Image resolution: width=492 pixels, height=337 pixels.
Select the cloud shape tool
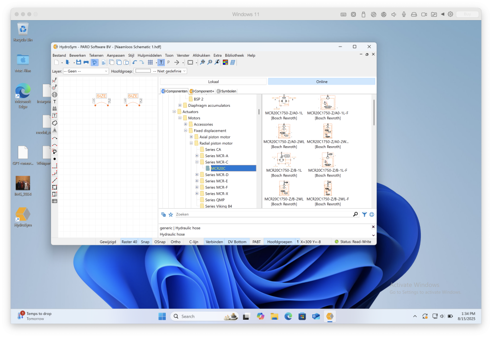[55, 123]
